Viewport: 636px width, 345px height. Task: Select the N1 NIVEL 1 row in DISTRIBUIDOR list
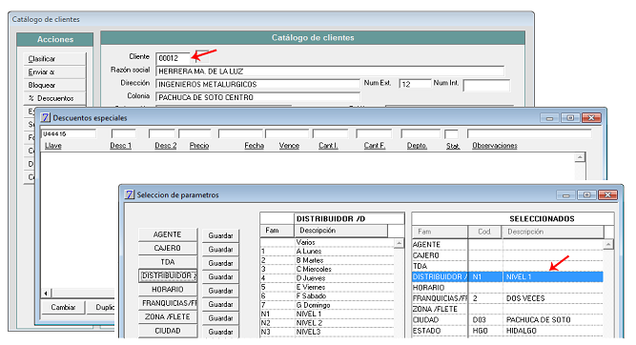click(x=327, y=314)
